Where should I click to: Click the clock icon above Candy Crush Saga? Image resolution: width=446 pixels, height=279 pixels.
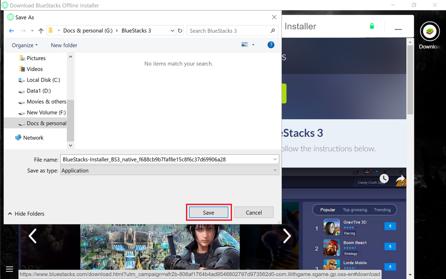pos(384,178)
